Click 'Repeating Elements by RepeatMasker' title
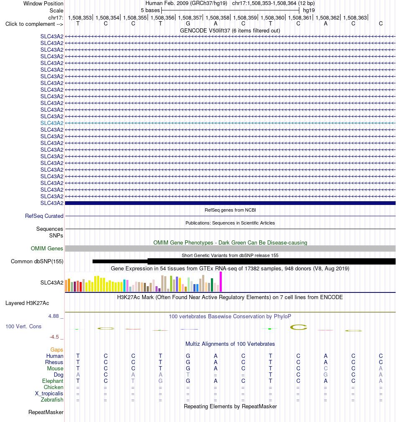396x422 pixels. [x=230, y=407]
